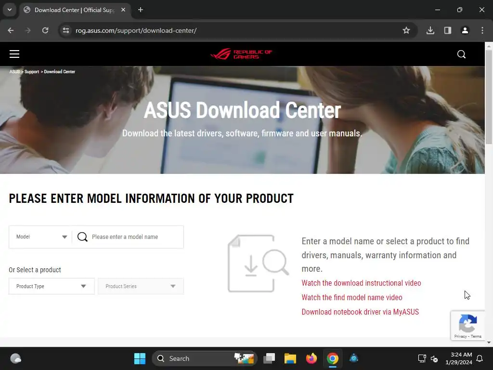Image resolution: width=493 pixels, height=370 pixels.
Task: Click the page vertical scrollbar thumb
Action: click(489, 96)
